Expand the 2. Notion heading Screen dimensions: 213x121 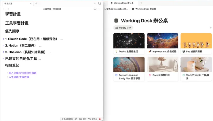3,46
